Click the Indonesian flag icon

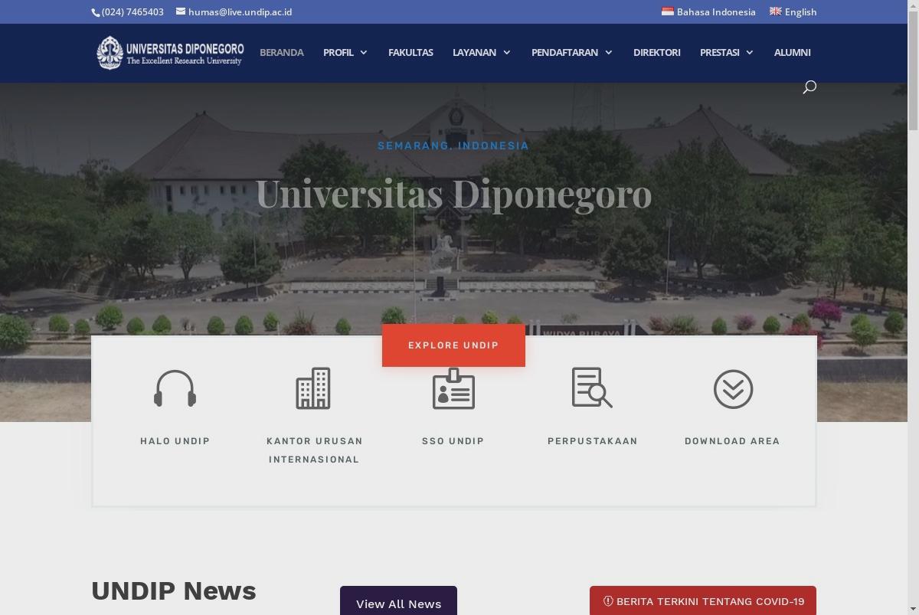click(x=668, y=11)
